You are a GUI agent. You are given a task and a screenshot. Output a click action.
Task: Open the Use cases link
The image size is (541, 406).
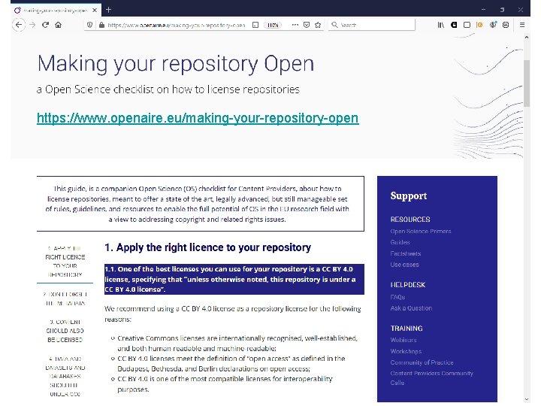pos(405,265)
